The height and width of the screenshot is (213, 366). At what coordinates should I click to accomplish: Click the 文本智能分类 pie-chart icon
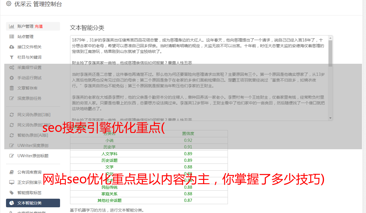pyautogui.click(x=12, y=203)
